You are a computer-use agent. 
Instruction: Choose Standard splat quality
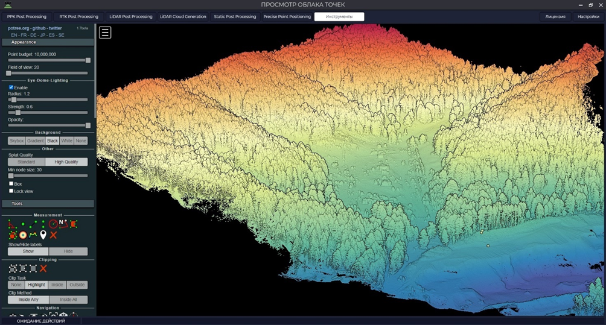tap(27, 162)
